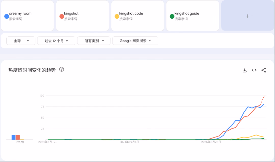This screenshot has height=162, width=275.
Task: Open the 过去 12 个月 time range dropdown
Action: point(56,41)
